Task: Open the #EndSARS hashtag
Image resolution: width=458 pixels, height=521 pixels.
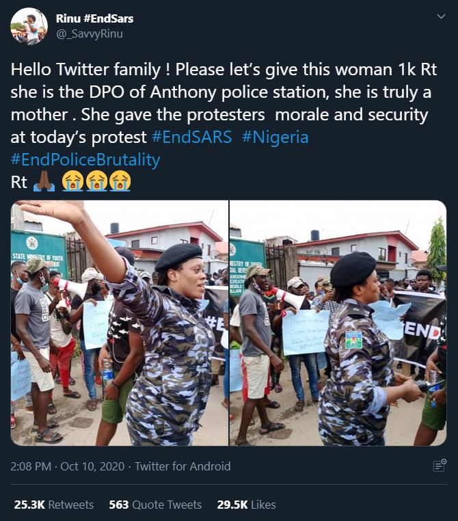Action: pyautogui.click(x=192, y=137)
